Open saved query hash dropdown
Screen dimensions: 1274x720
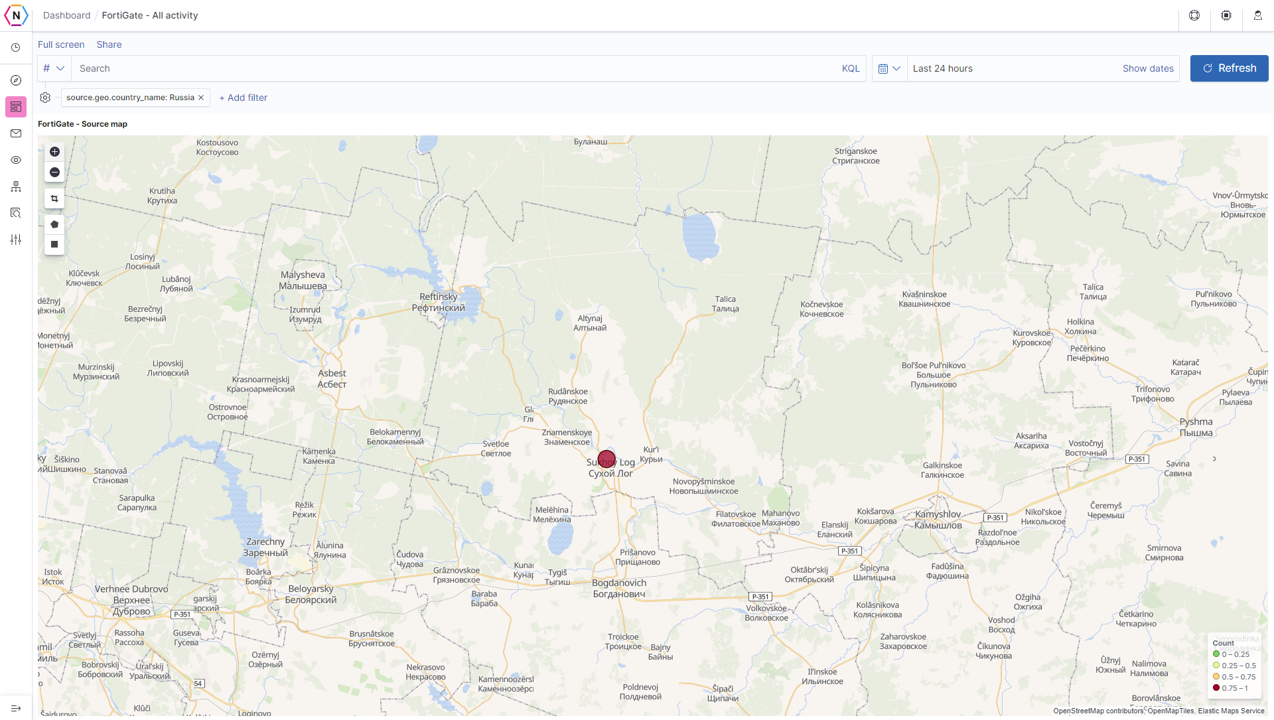54,68
